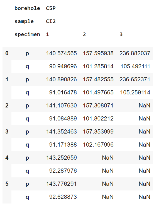
Task: Select the 'p' label in row 0
Action: [x=27, y=54]
